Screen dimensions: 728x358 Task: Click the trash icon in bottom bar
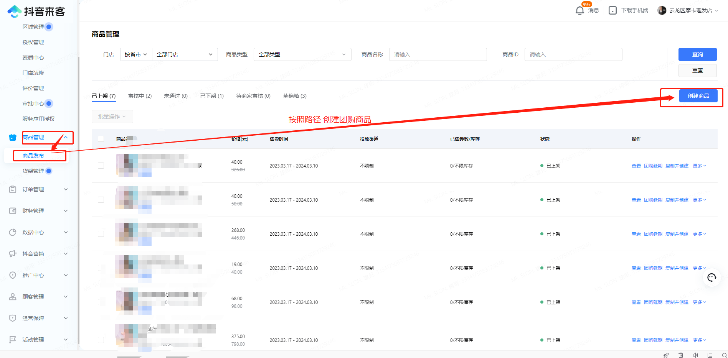680,355
